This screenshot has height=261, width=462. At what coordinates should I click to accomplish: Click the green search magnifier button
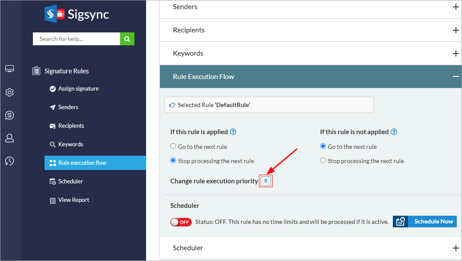pos(127,39)
